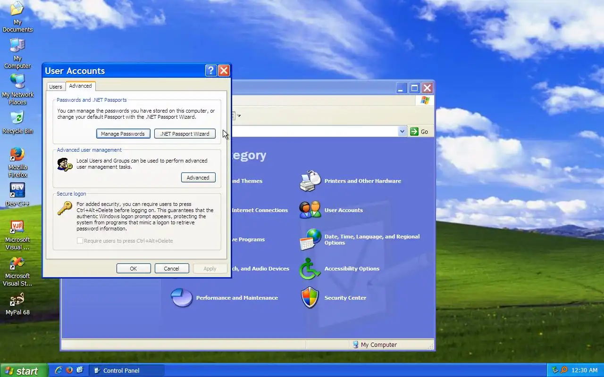Select the Recycle Bin icon

(17, 122)
